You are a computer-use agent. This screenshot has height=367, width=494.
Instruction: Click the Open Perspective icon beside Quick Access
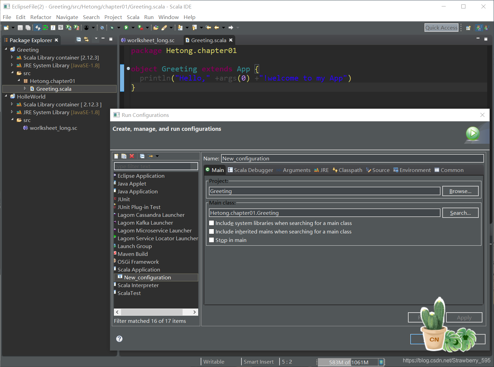point(468,28)
